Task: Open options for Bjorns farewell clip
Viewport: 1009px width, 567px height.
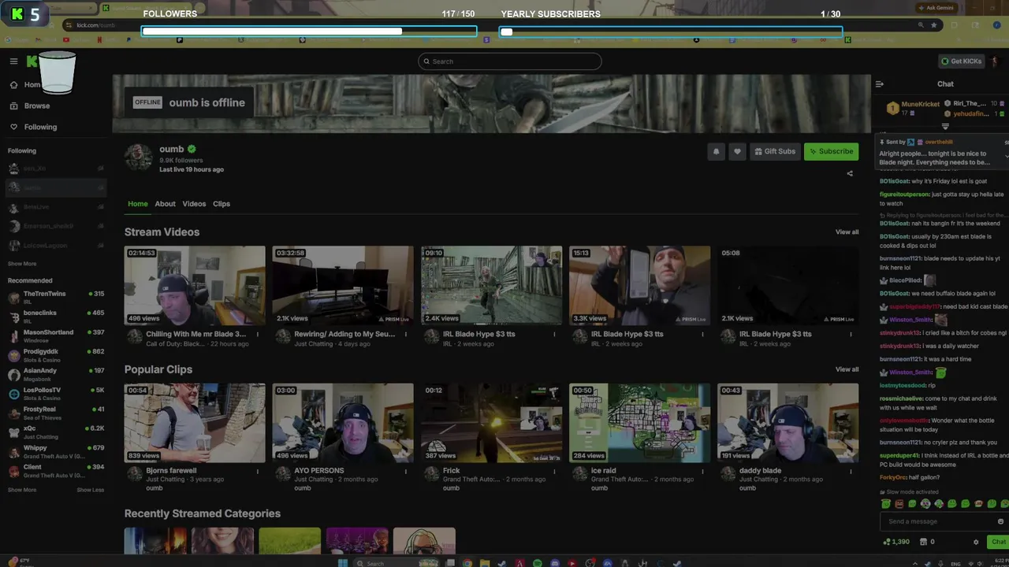Action: [x=258, y=471]
